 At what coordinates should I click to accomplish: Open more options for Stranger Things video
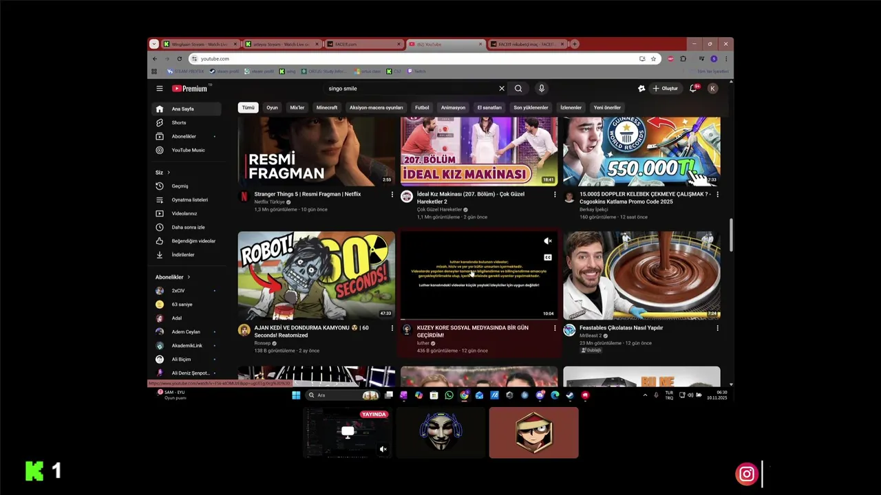coord(392,195)
